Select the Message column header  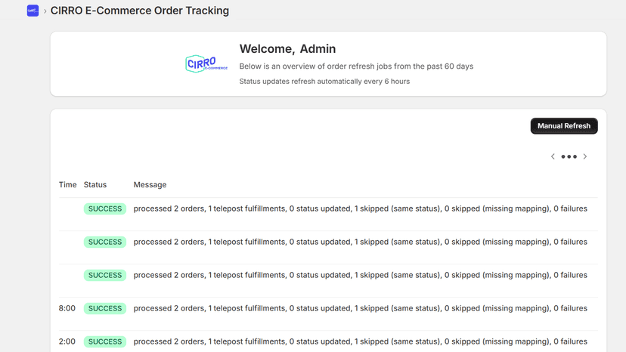(x=150, y=185)
